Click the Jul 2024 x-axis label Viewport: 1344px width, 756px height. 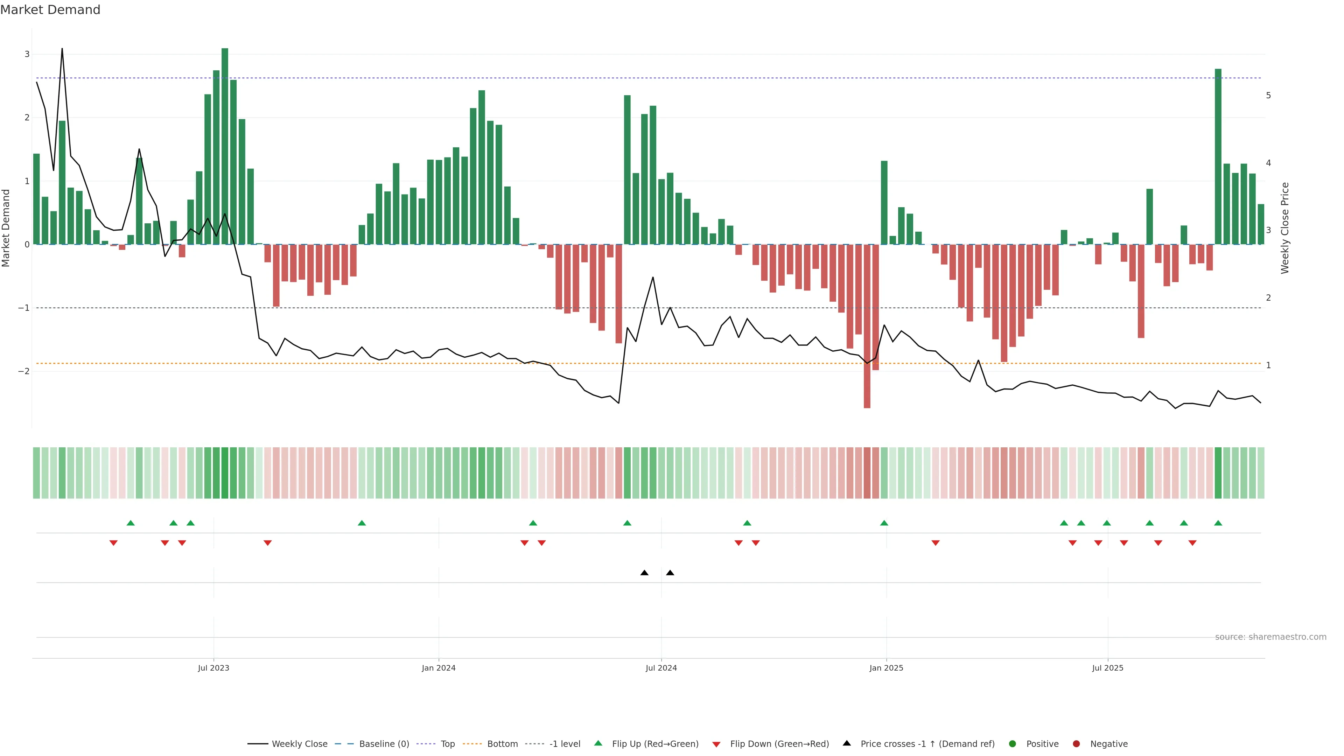pos(661,668)
